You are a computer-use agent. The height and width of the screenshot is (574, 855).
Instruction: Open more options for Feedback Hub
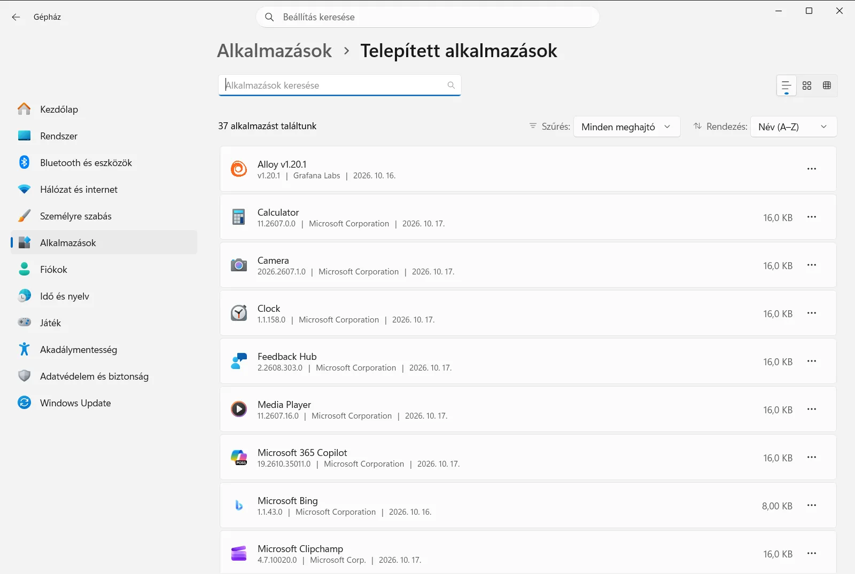(812, 361)
